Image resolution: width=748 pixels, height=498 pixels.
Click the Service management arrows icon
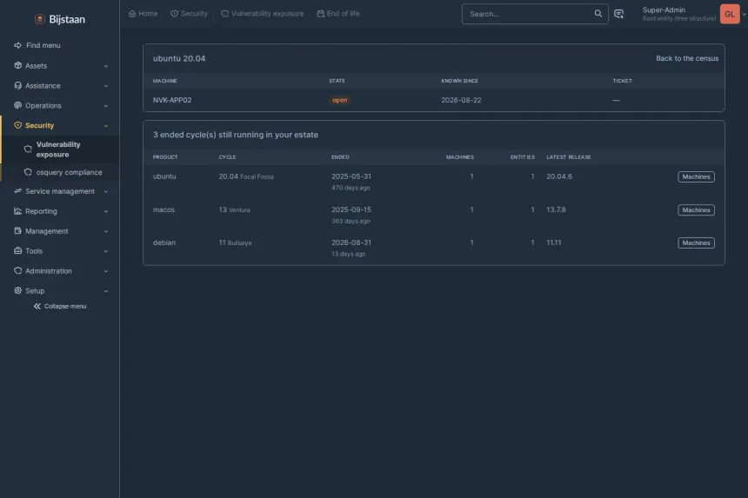click(x=17, y=191)
